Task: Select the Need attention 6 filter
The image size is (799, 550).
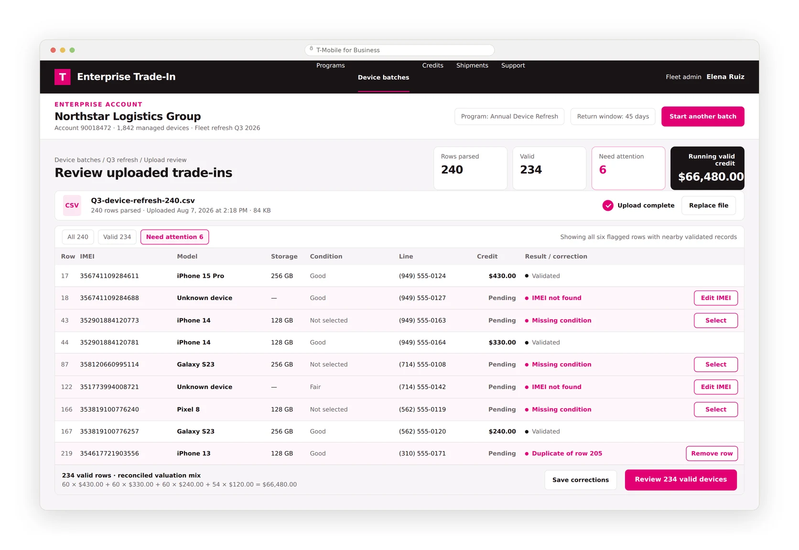Action: coord(175,237)
